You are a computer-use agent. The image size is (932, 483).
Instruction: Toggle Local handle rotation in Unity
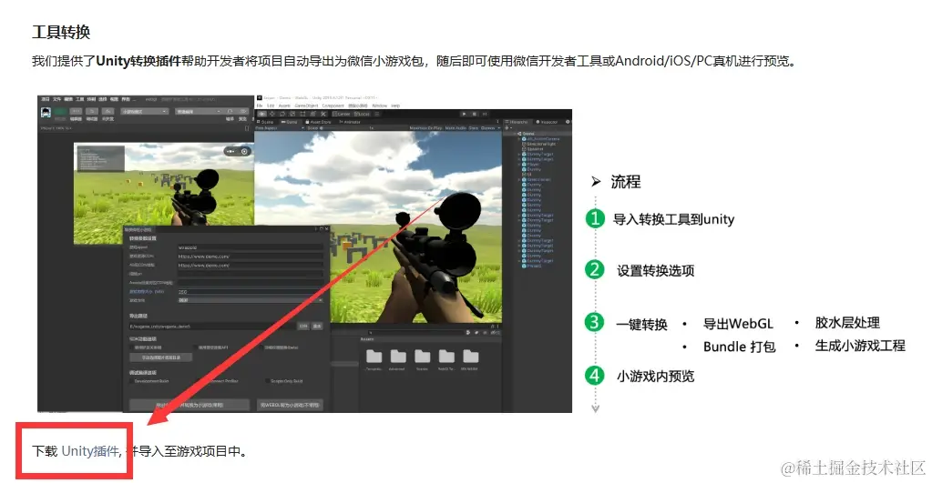pos(362,114)
